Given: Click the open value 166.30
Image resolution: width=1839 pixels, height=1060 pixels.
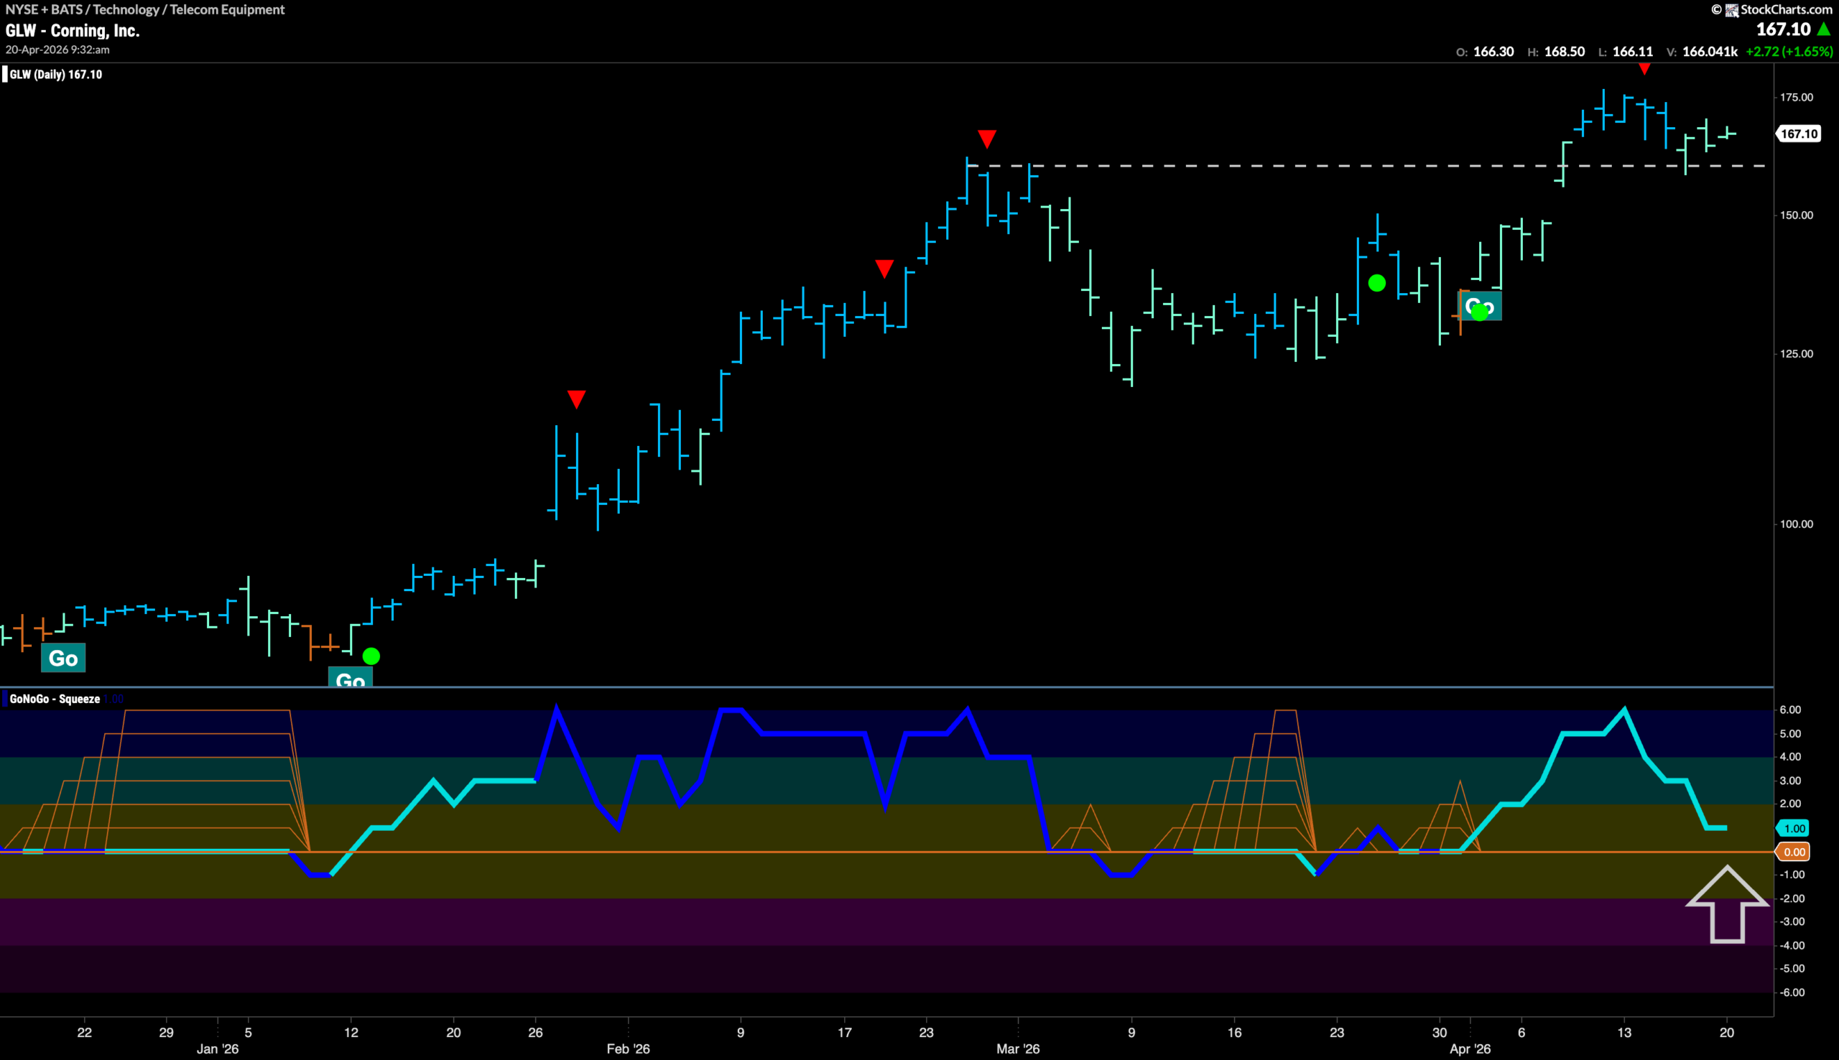Looking at the screenshot, I should point(1493,52).
